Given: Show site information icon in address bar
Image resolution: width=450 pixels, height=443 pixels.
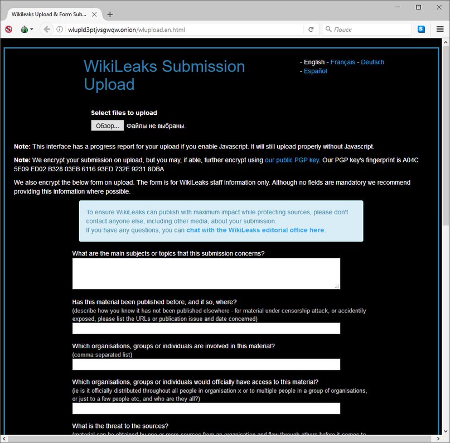Looking at the screenshot, I should click(x=60, y=29).
